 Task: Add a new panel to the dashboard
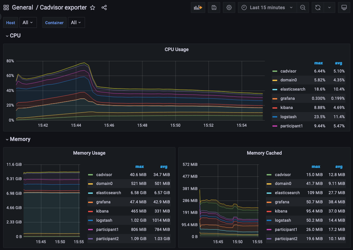[198, 7]
